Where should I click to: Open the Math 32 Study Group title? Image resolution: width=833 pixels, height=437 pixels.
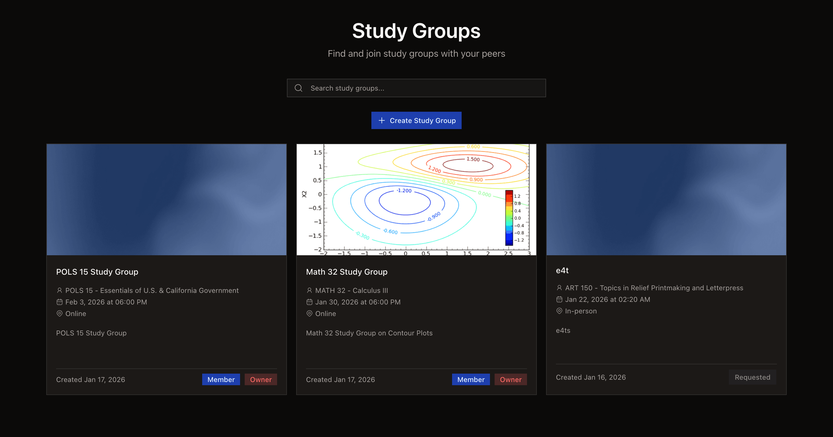tap(347, 272)
